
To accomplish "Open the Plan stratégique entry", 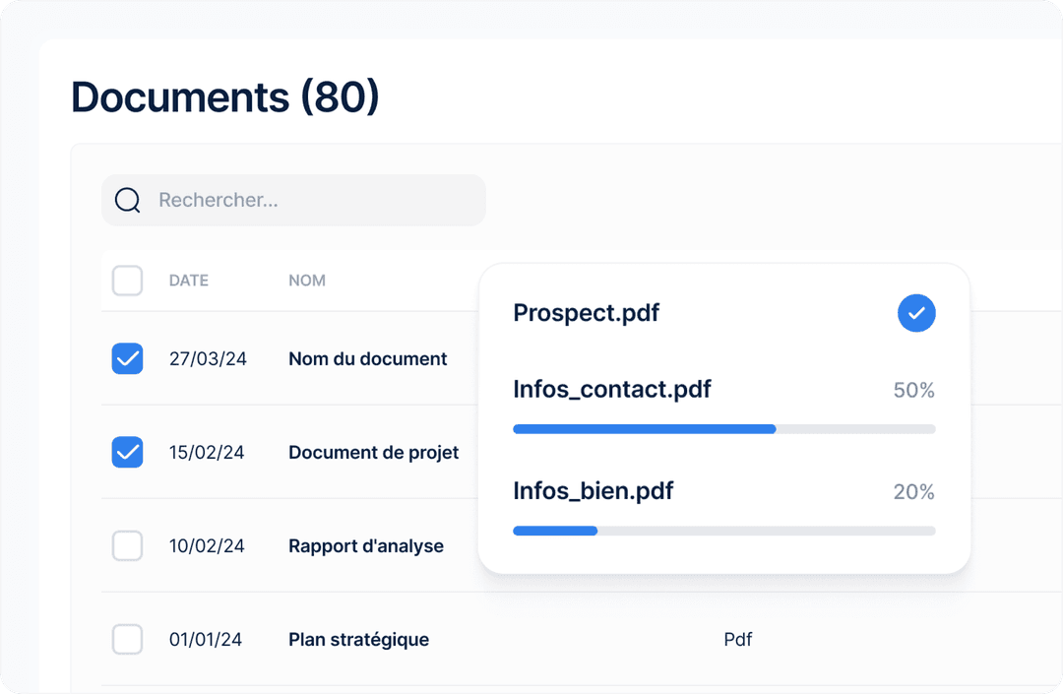I will tap(358, 640).
